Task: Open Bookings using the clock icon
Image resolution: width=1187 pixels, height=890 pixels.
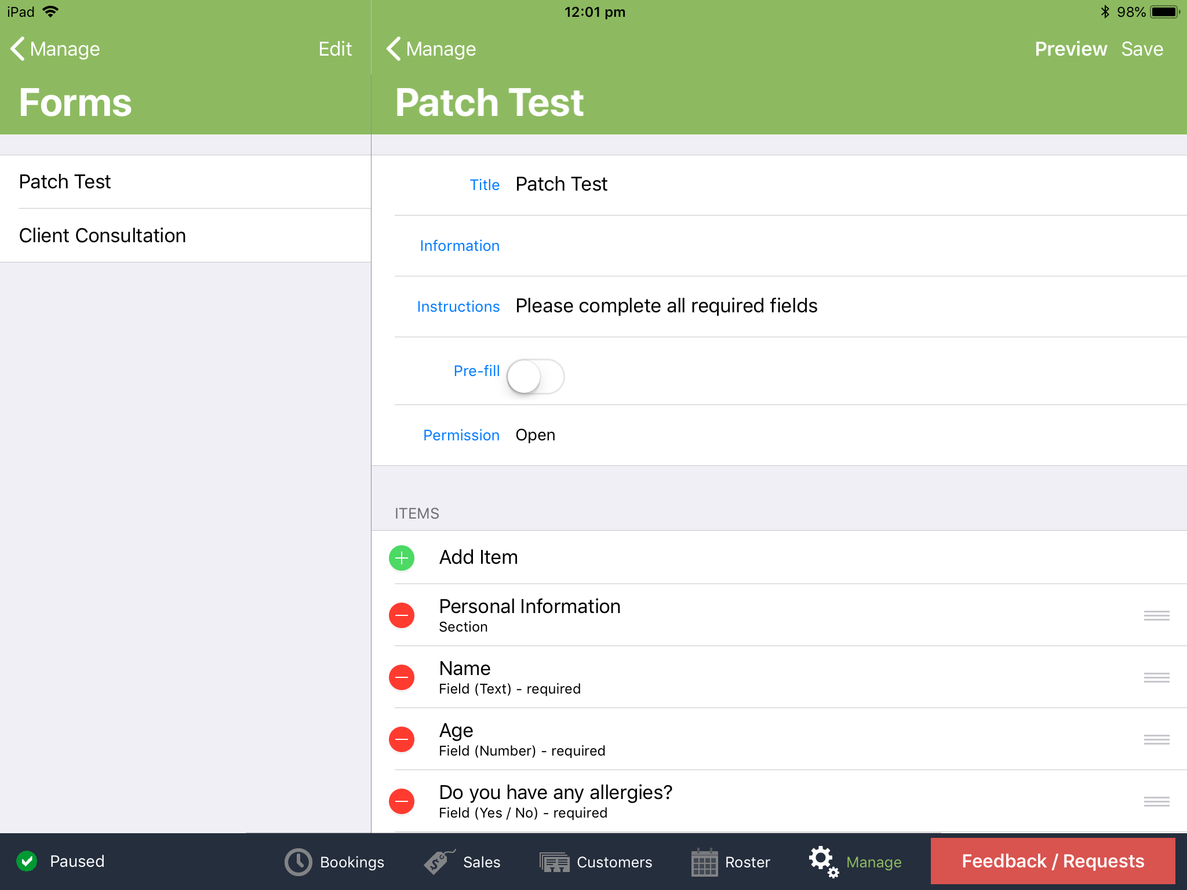Action: click(x=297, y=862)
